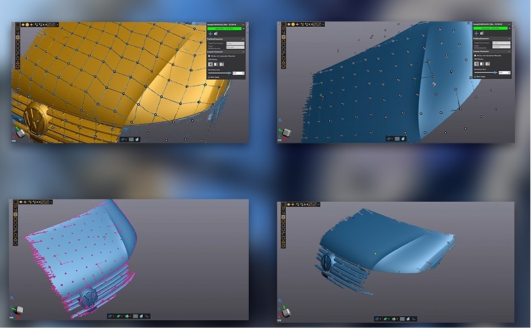Select the cube icon in the dark blue scan view panel
Screen dimensions: 531x329
coord(482,34)
